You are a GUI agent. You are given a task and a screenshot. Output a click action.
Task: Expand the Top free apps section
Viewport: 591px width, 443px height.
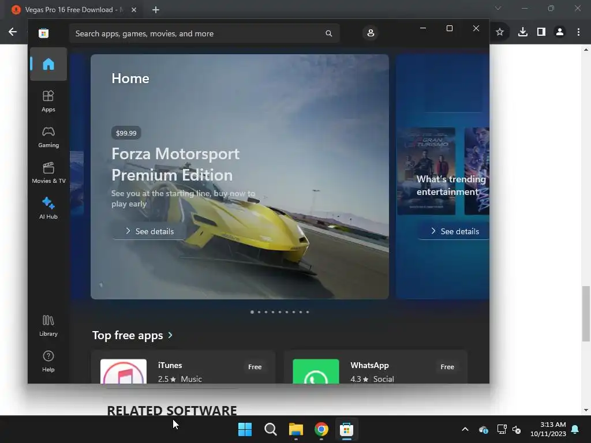(x=132, y=335)
